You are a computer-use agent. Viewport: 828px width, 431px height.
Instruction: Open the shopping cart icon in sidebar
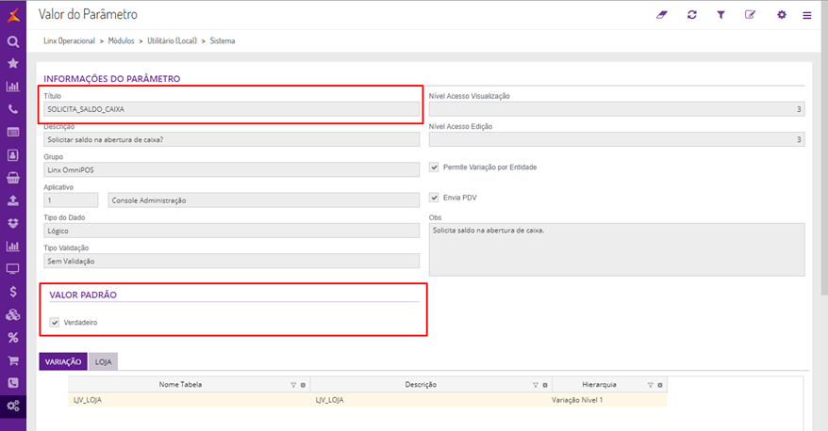point(13,360)
